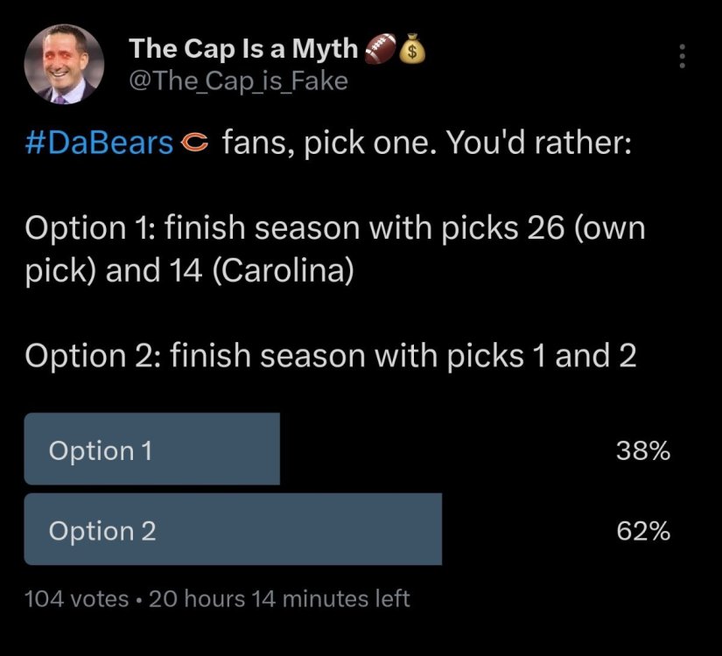Click the @The_Cap_is_Fake handle
The width and height of the screenshot is (722, 656).
[238, 81]
